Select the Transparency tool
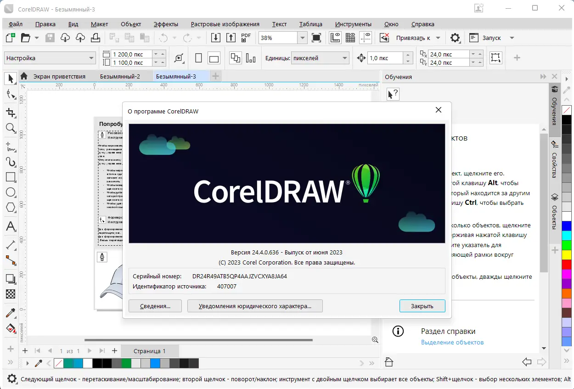Screen dimensions: 574x389 click(x=11, y=294)
